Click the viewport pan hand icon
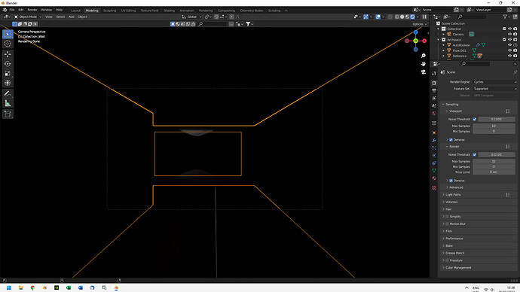 (424, 63)
